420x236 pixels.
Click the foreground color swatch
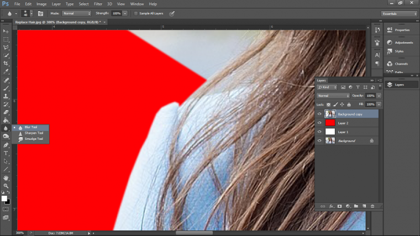pyautogui.click(x=4, y=198)
